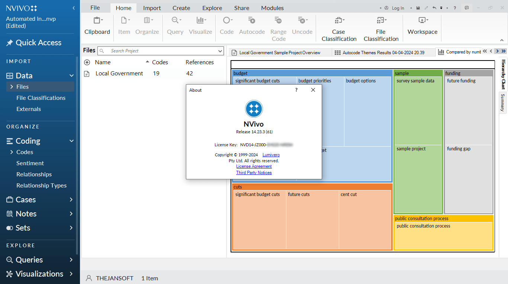Screen dimensions: 508x284
Task: Click the Code ribbon button
Action: coord(226,26)
